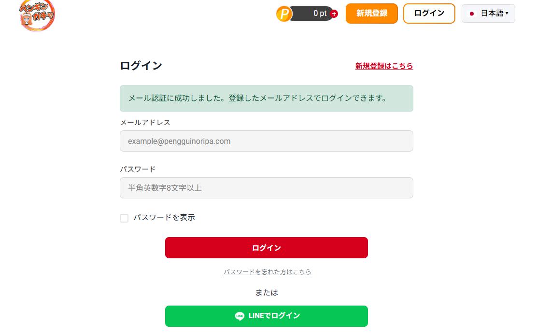This screenshot has width=550, height=336.
Task: Click the orange P coin icon
Action: [x=284, y=14]
